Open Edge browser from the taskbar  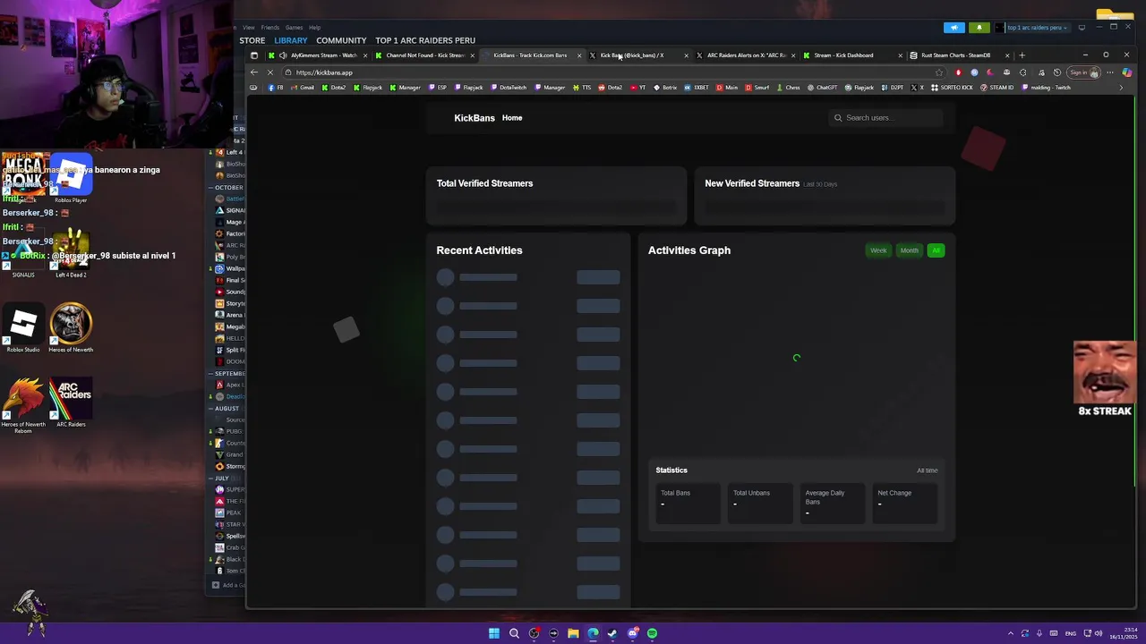point(593,633)
